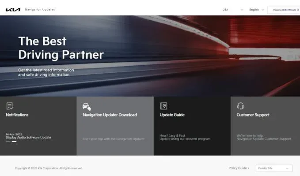The image size is (300, 176).
Task: Expand the Family Site dropdown
Action: coord(274,169)
